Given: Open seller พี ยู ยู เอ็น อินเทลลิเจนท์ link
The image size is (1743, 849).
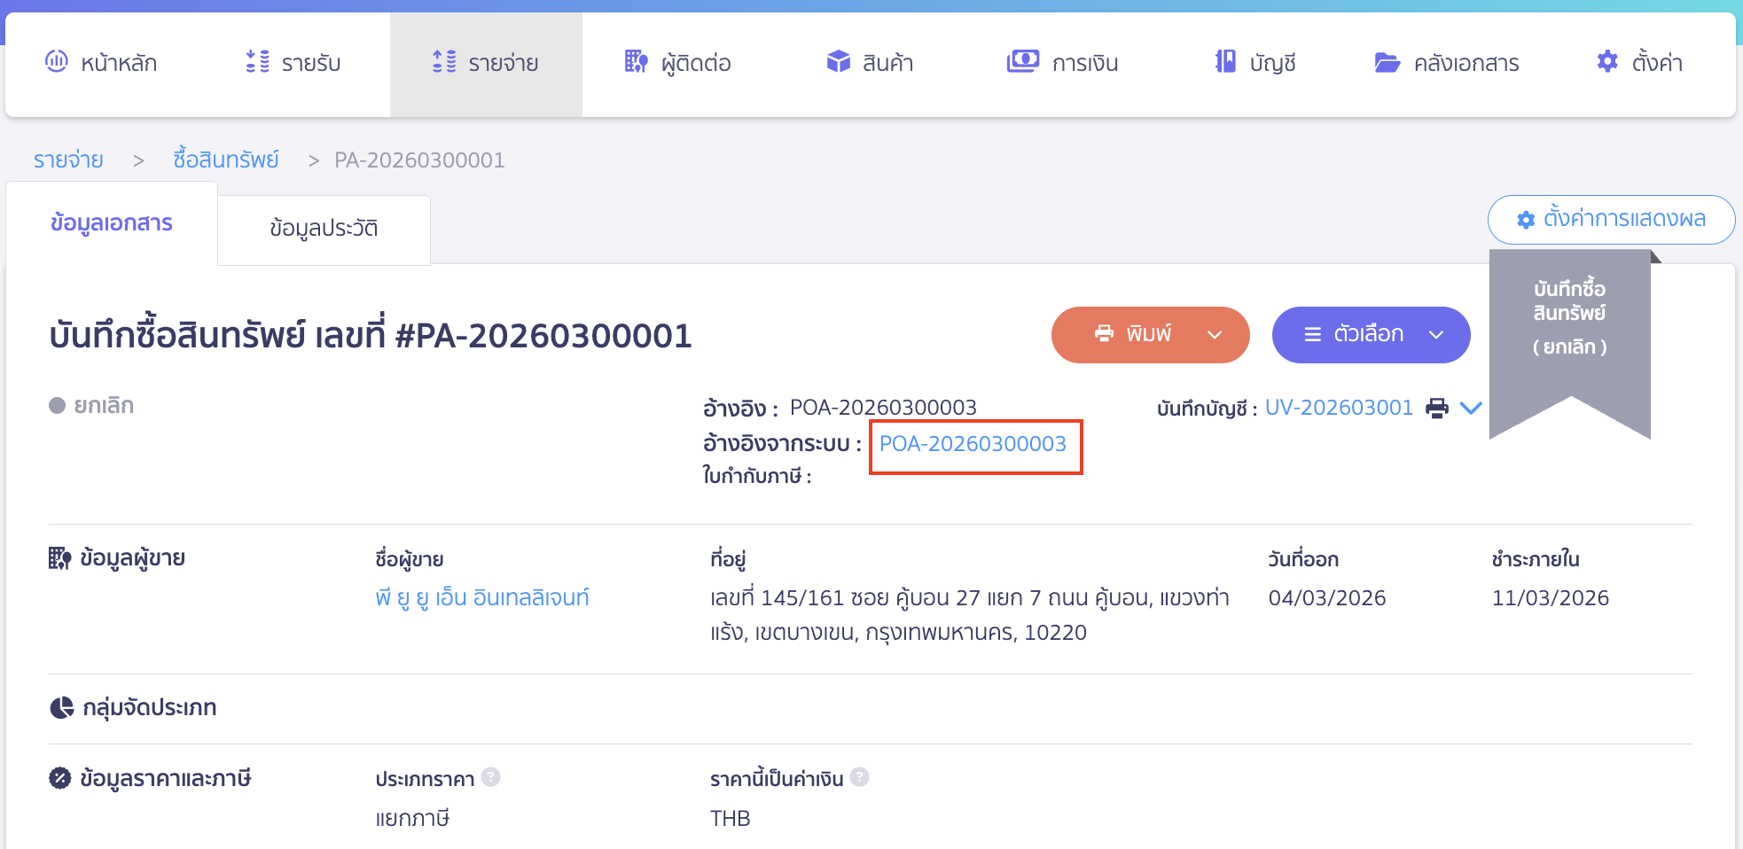Looking at the screenshot, I should coord(482,598).
